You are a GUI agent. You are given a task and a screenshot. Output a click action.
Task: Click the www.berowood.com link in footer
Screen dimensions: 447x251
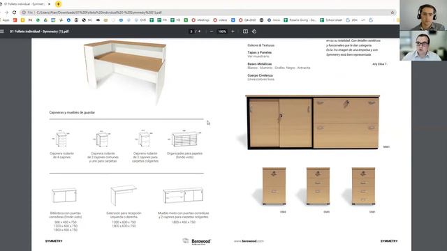pos(249,241)
